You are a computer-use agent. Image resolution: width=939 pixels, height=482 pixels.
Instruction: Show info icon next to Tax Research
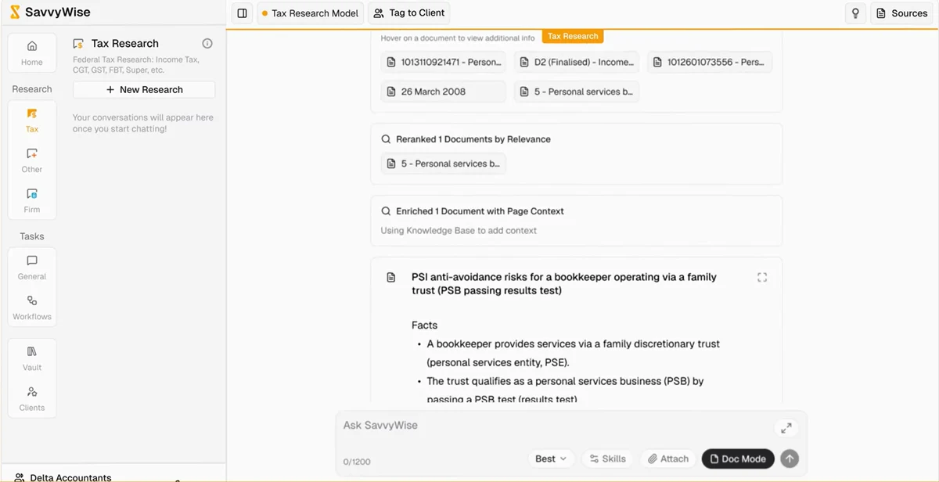click(x=207, y=44)
